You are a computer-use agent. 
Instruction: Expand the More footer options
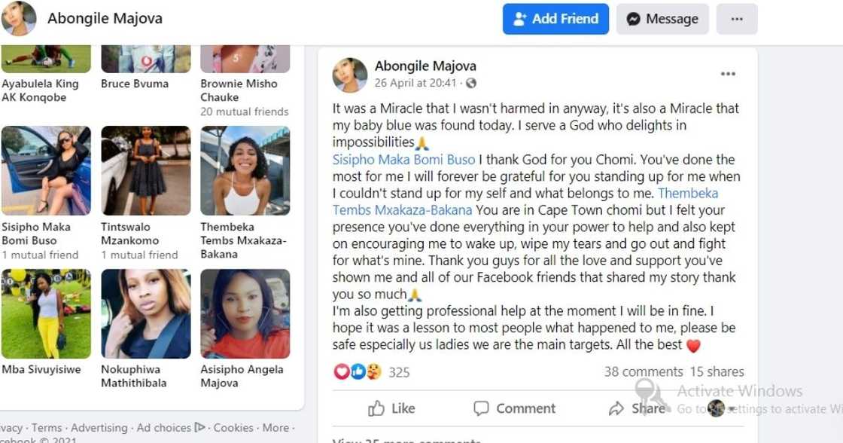coord(275,427)
